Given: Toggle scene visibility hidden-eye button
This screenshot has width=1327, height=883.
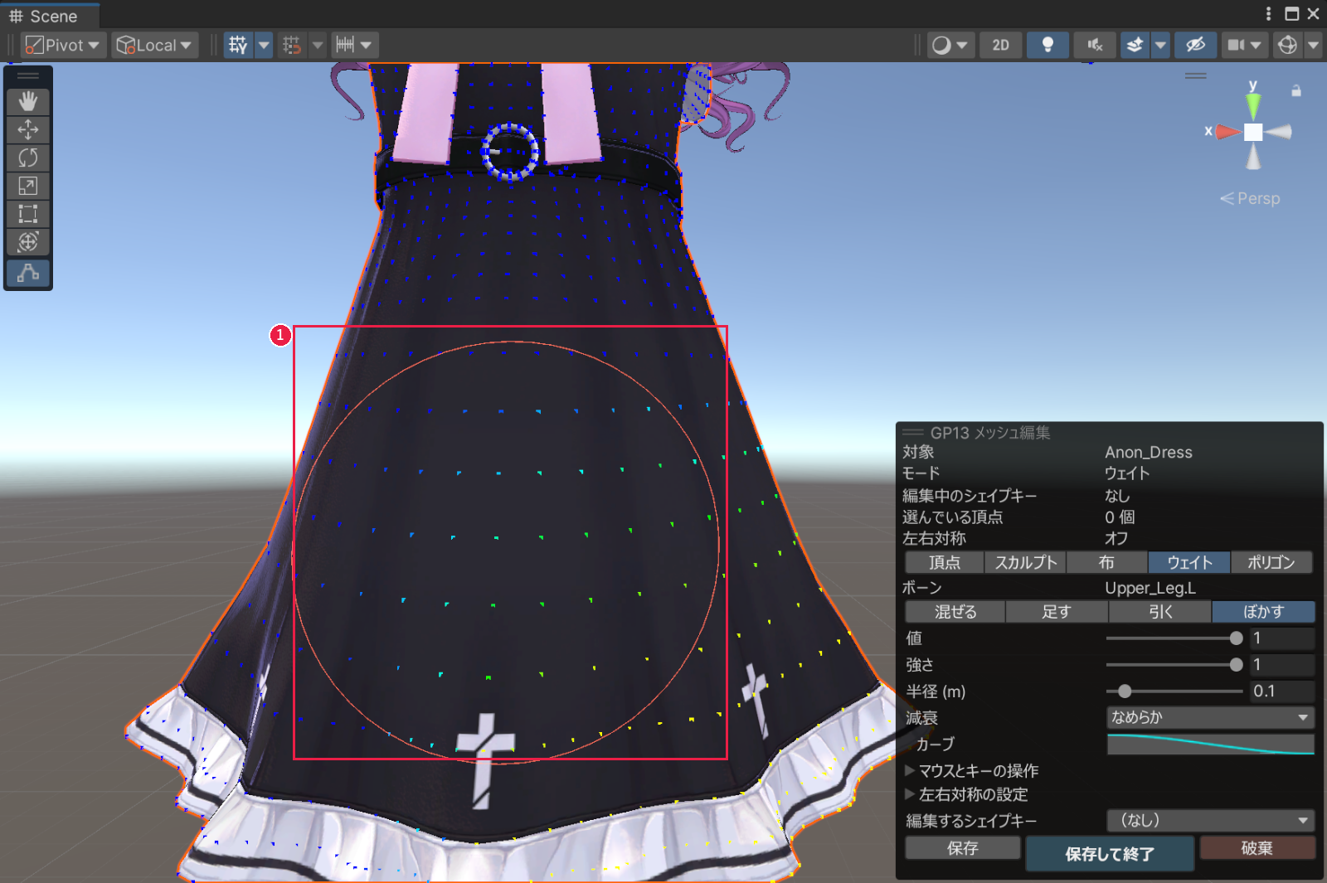Looking at the screenshot, I should pos(1195,45).
